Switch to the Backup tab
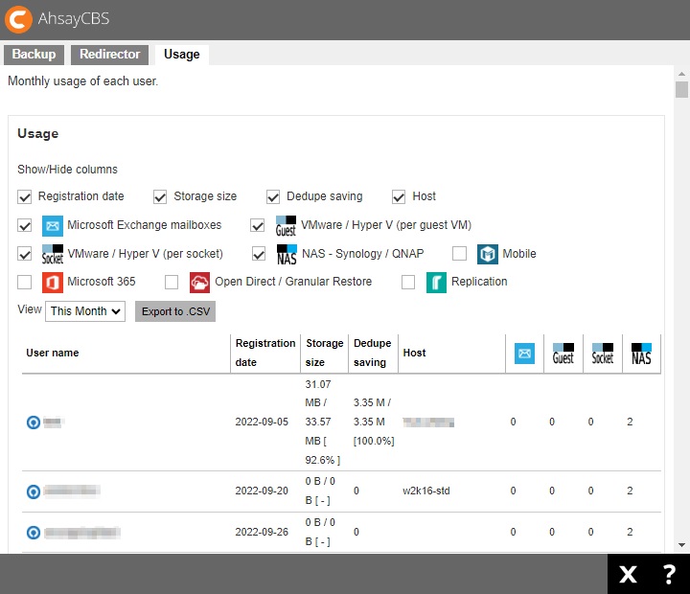 point(34,55)
